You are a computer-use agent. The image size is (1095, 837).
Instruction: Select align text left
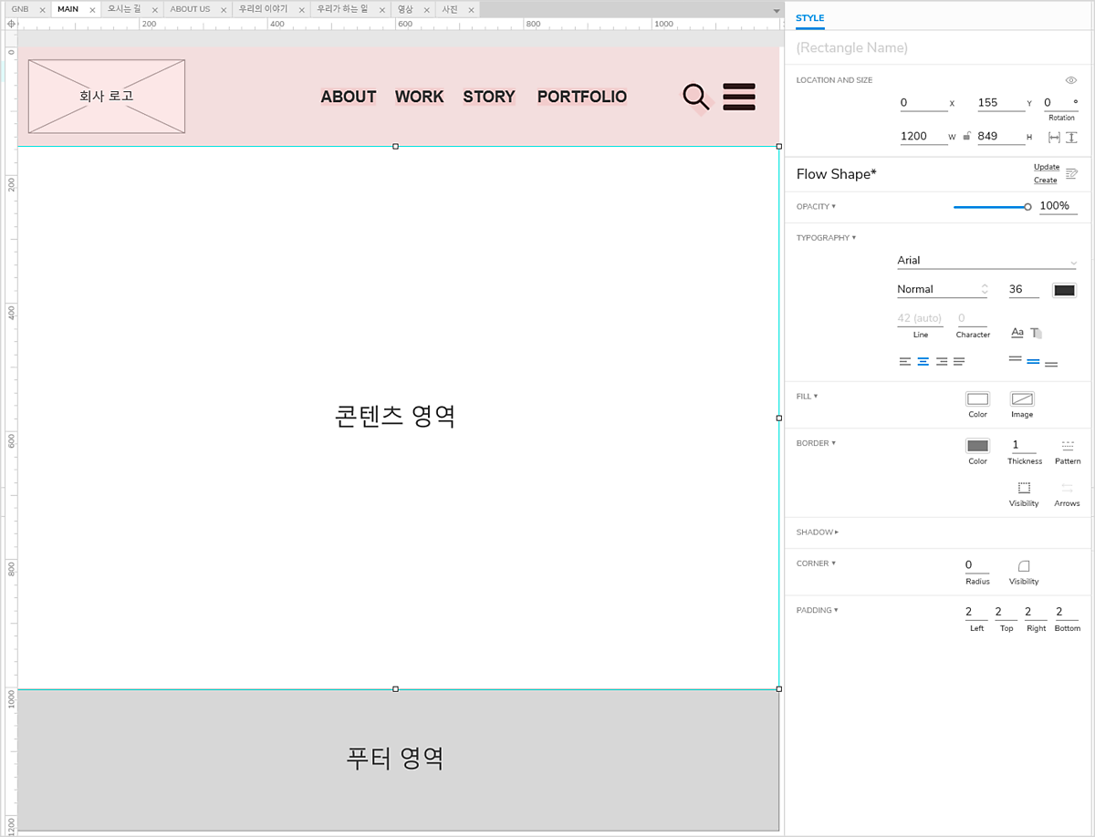tap(904, 362)
